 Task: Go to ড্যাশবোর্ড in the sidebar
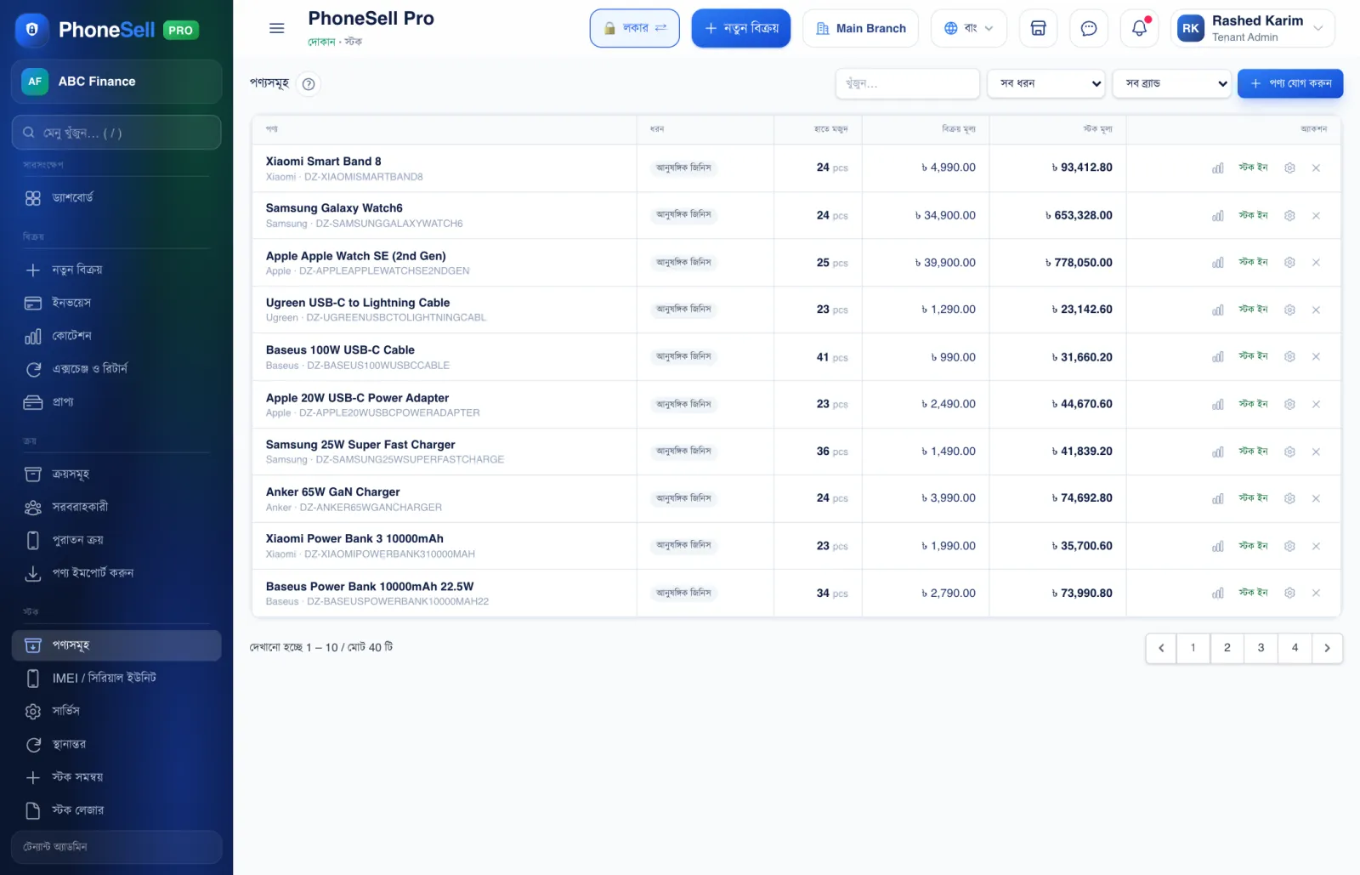tap(116, 198)
